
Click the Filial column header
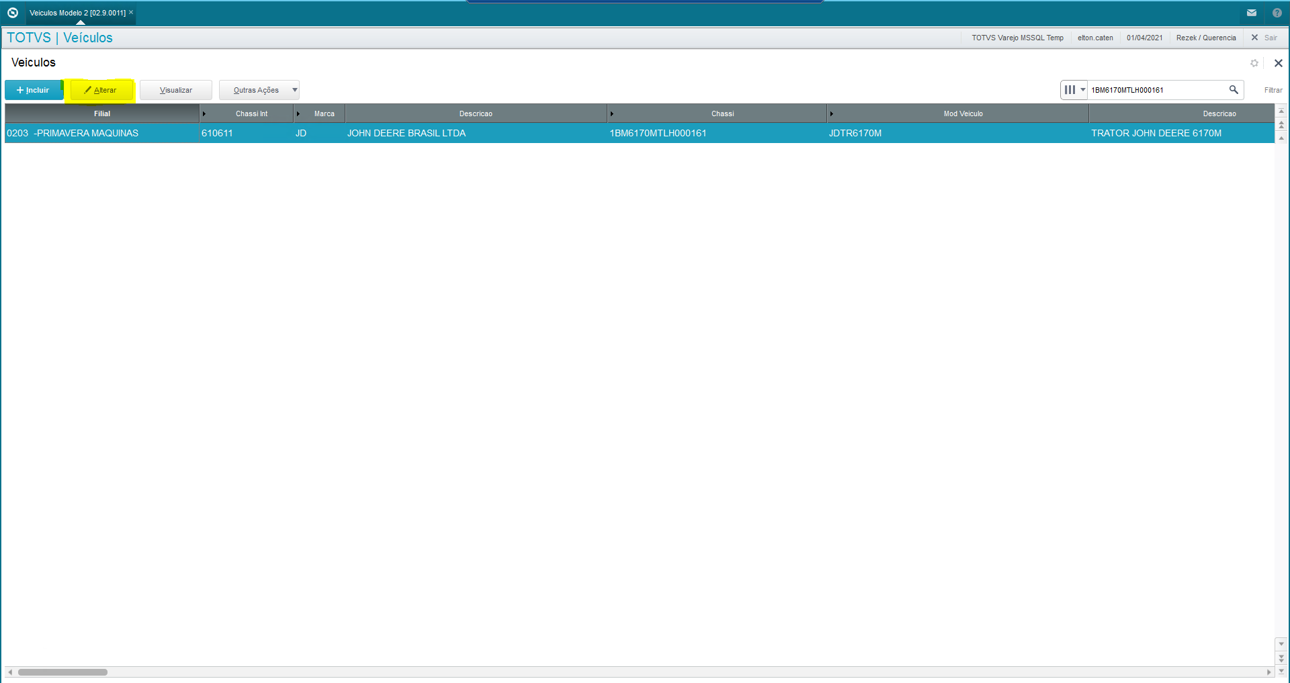click(102, 113)
